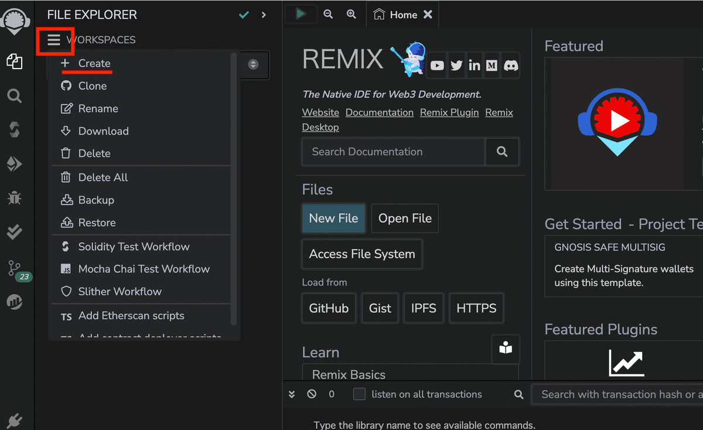703x430 pixels.
Task: Toggle the terminal panel chevron
Action: click(x=292, y=395)
